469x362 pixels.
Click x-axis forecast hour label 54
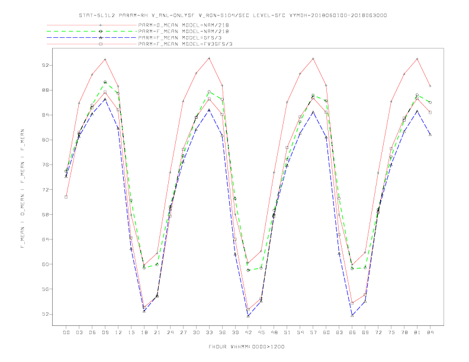click(300, 332)
